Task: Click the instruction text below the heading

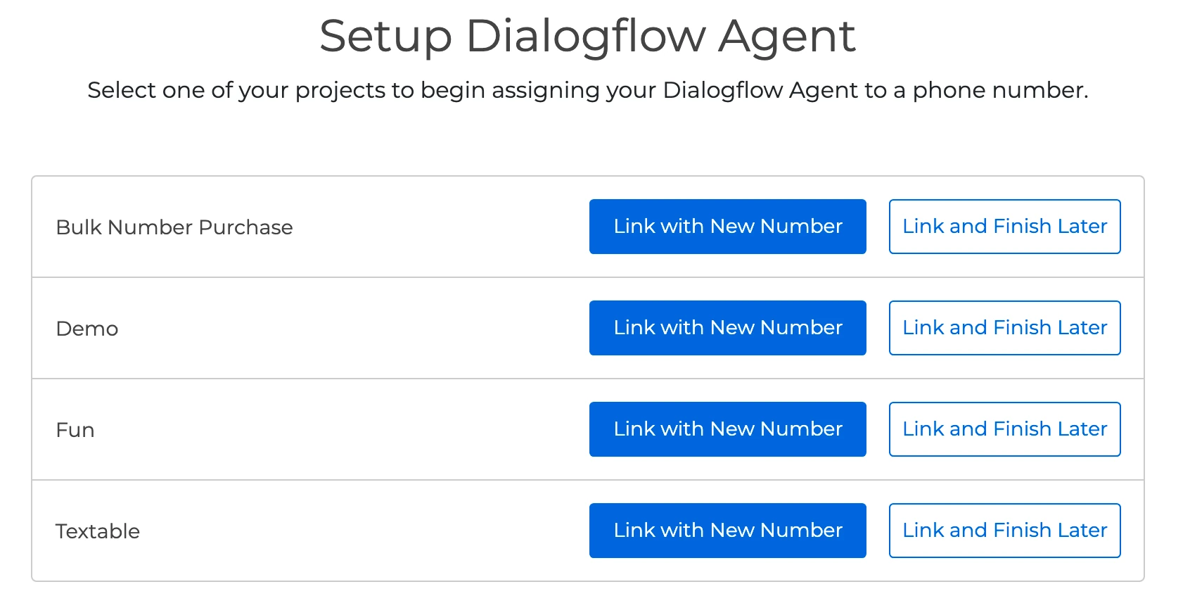Action: (588, 90)
